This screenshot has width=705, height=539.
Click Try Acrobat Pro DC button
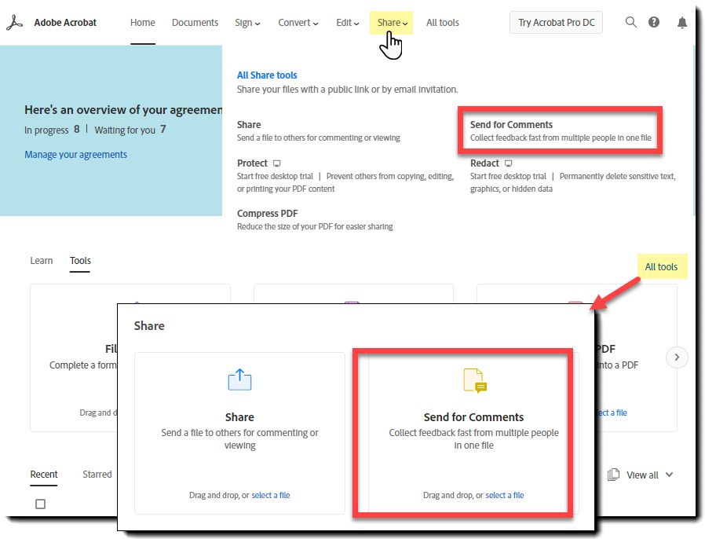(x=556, y=23)
